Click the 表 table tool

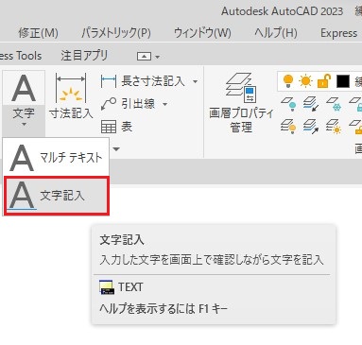[116, 127]
